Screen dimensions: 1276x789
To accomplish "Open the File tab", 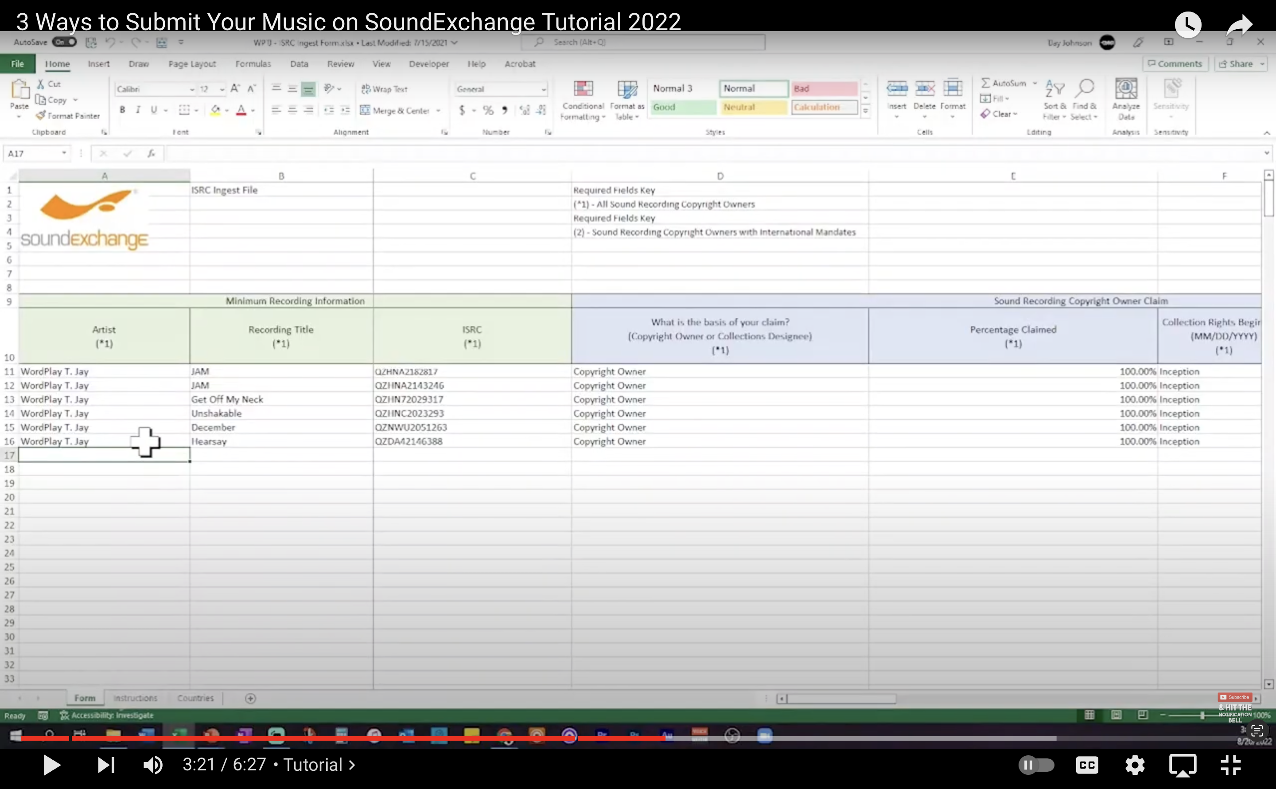I will coord(17,64).
